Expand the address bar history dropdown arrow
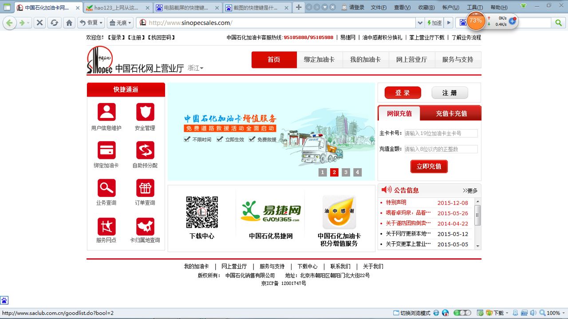The image size is (568, 319). pyautogui.click(x=420, y=23)
